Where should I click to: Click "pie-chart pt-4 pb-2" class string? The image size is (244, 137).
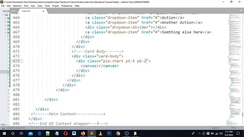pyautogui.click(x=125, y=61)
